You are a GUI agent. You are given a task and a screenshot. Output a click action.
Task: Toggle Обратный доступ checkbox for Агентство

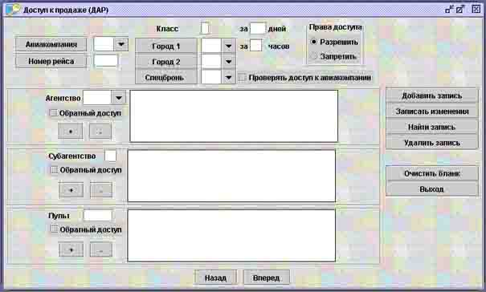pyautogui.click(x=53, y=113)
